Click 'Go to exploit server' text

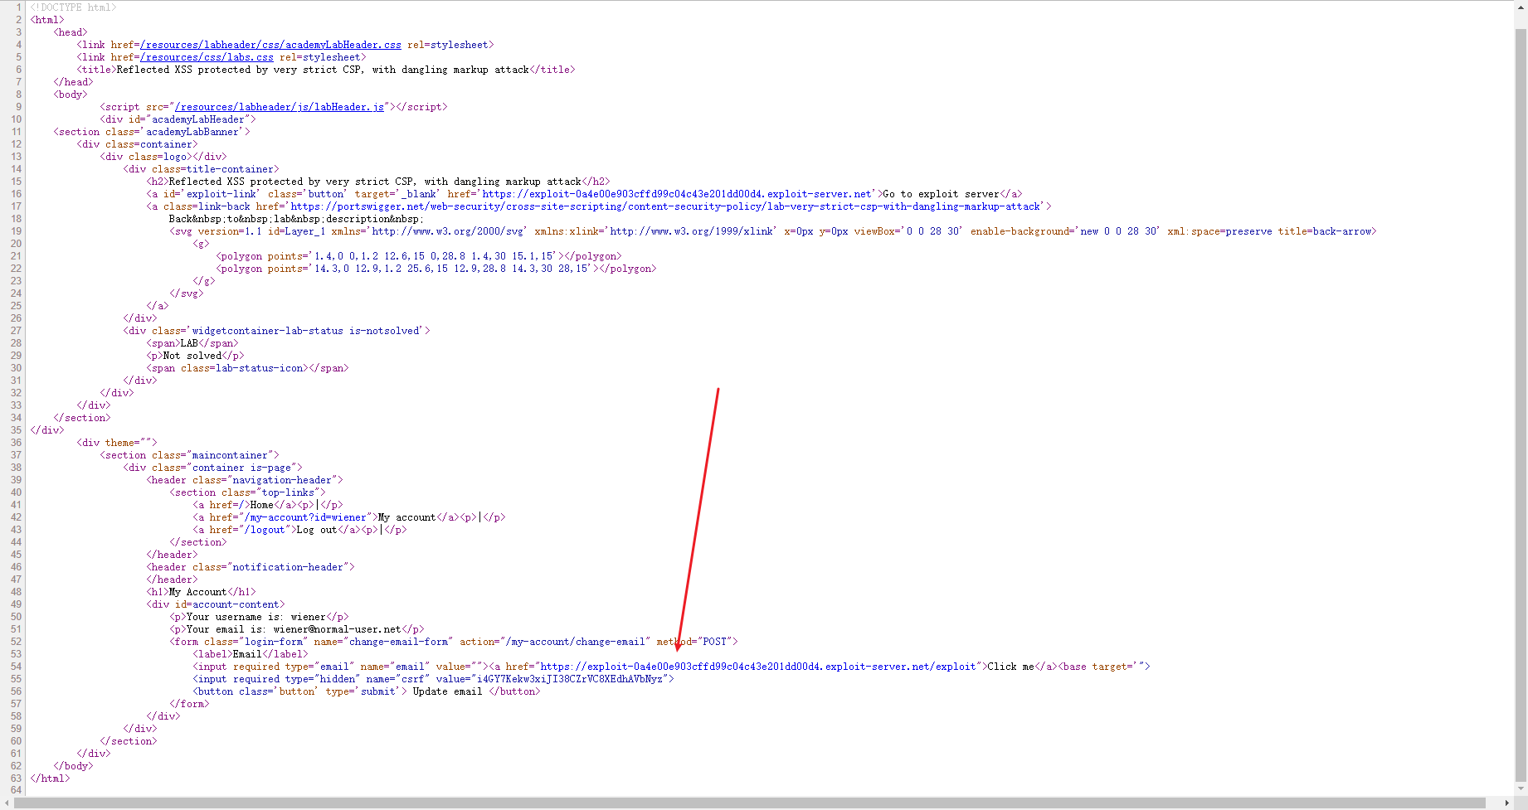pyautogui.click(x=941, y=194)
